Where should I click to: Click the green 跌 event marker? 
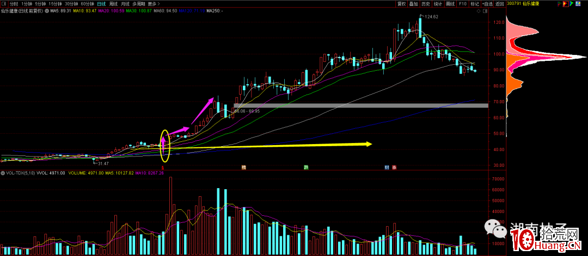(305, 167)
